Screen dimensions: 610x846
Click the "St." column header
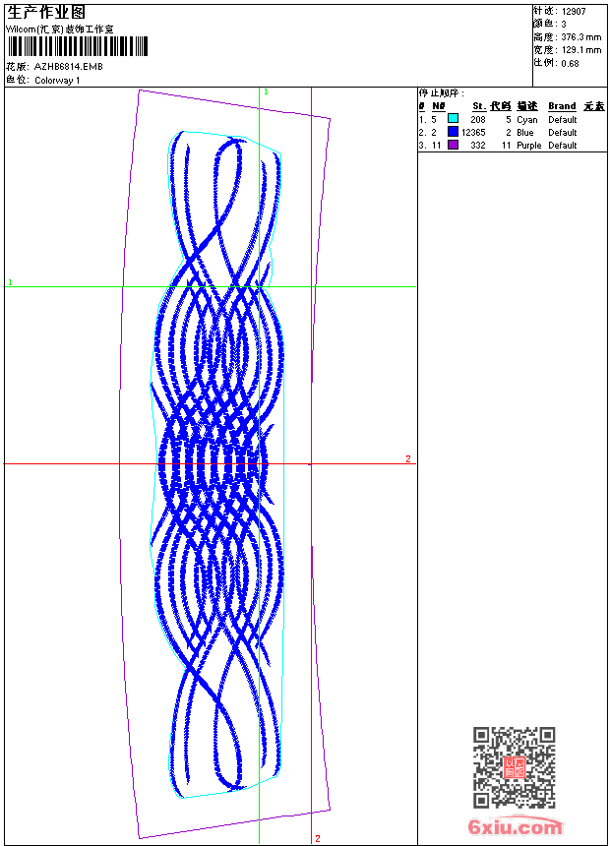(x=479, y=106)
